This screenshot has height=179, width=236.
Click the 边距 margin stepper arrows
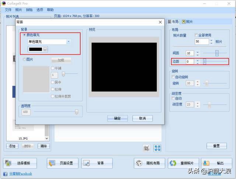(198, 61)
